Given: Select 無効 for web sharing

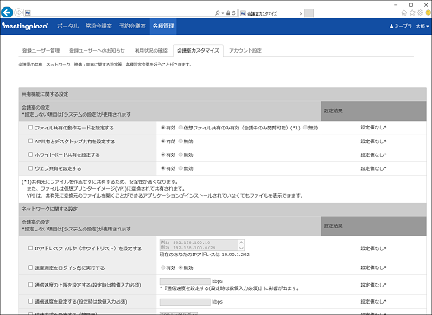Looking at the screenshot, I should click(x=181, y=168).
